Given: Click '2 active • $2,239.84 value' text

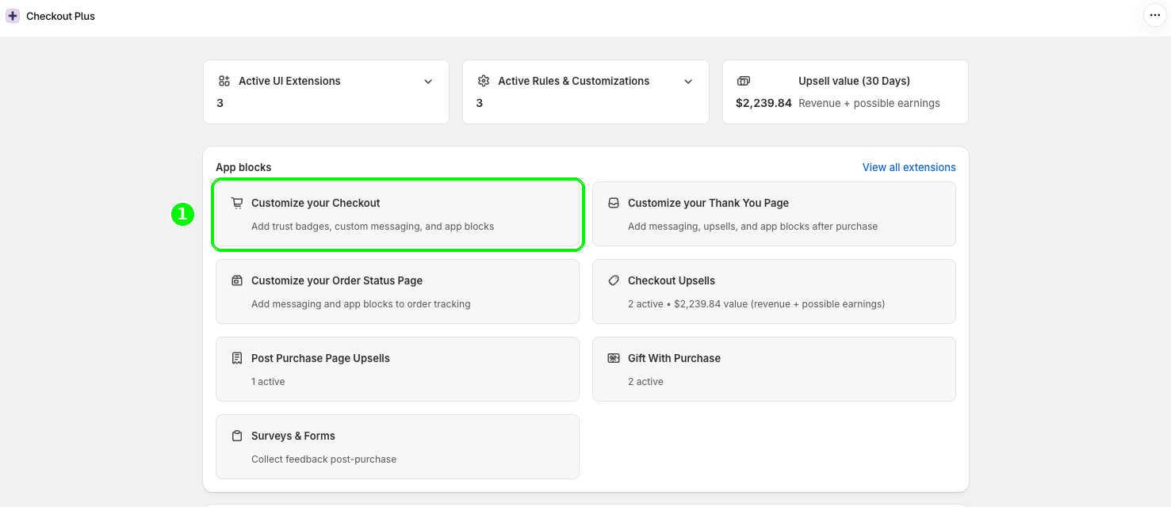Looking at the screenshot, I should tap(756, 304).
